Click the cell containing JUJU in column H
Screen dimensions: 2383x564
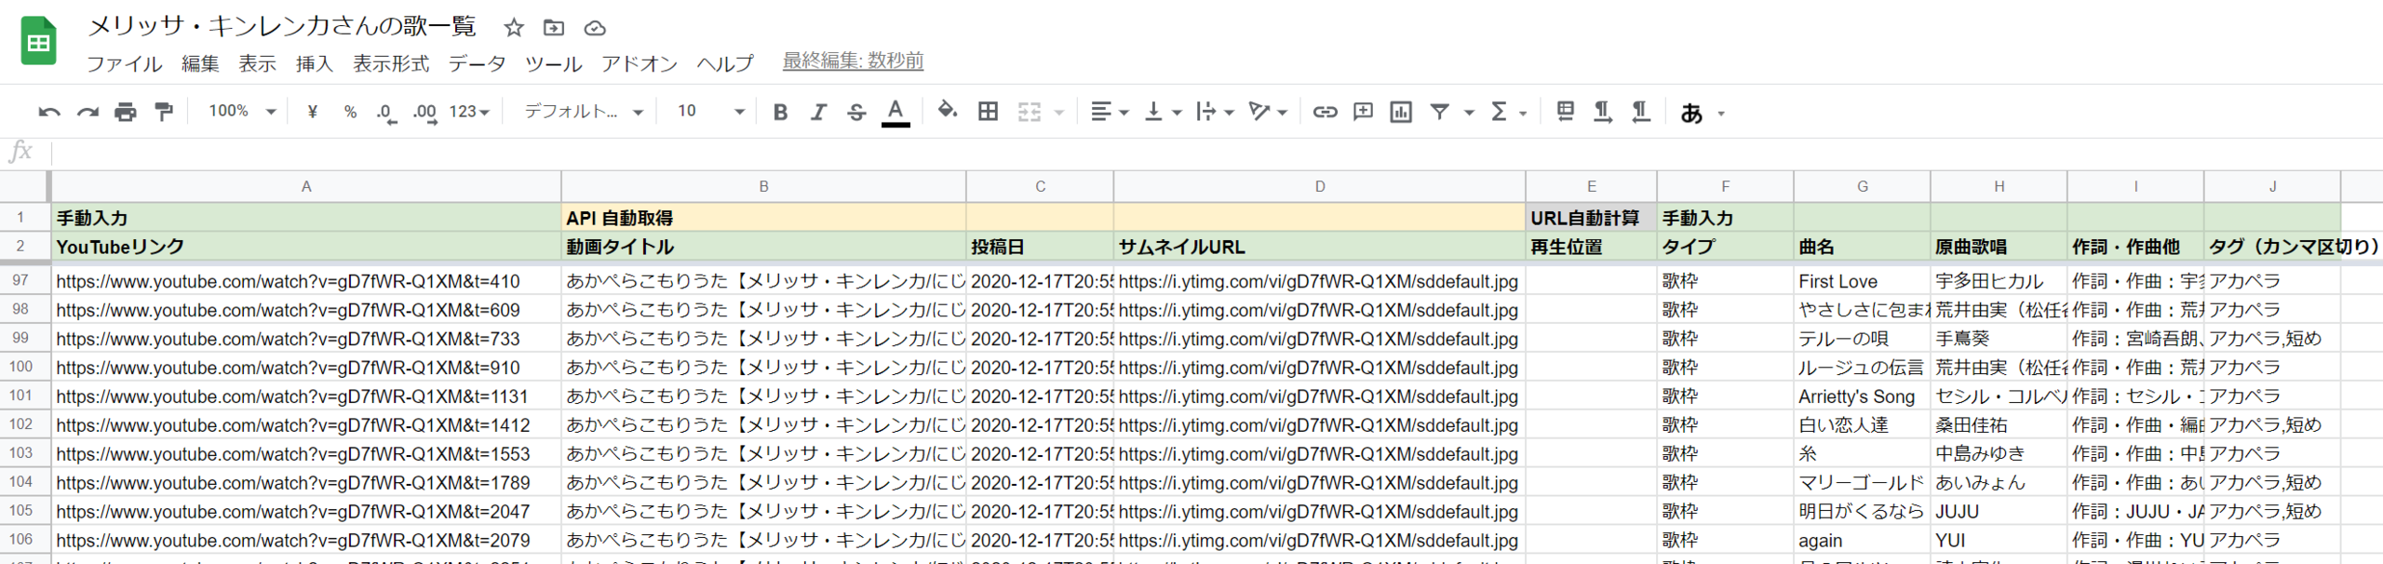pyautogui.click(x=1999, y=512)
